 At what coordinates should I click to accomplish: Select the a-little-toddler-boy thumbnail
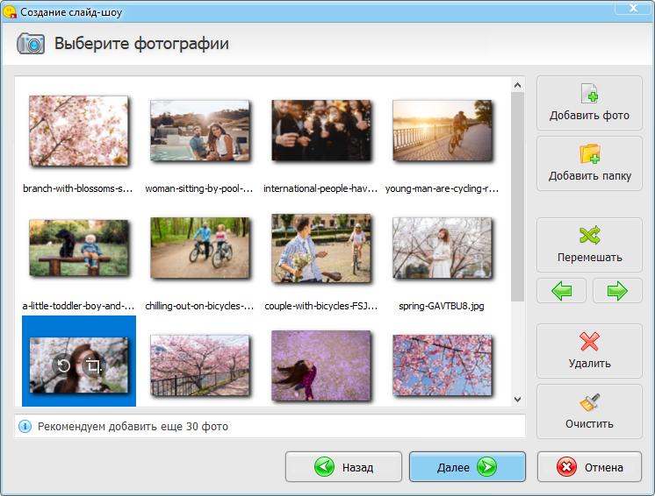click(x=78, y=248)
